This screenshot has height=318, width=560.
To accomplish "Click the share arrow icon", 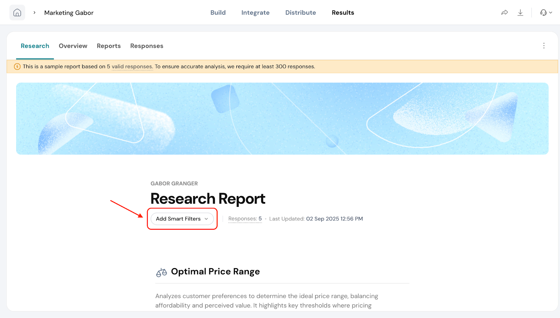I will click(504, 13).
